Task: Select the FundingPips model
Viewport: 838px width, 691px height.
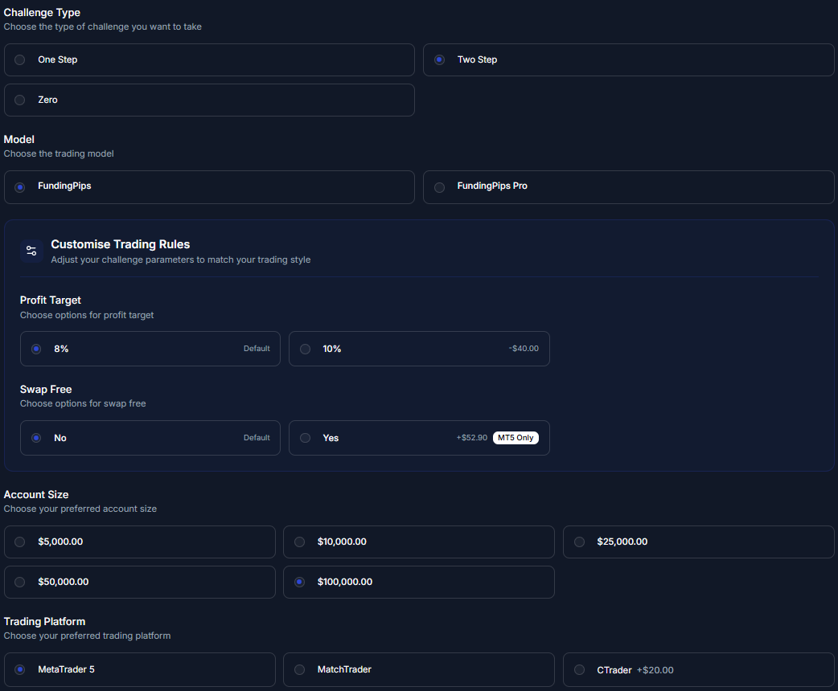Action: [x=20, y=187]
